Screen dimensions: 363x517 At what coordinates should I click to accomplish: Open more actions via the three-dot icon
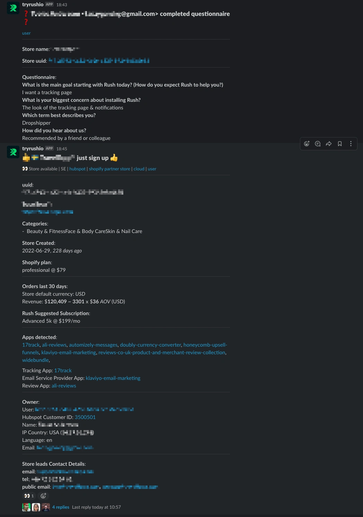(x=351, y=143)
